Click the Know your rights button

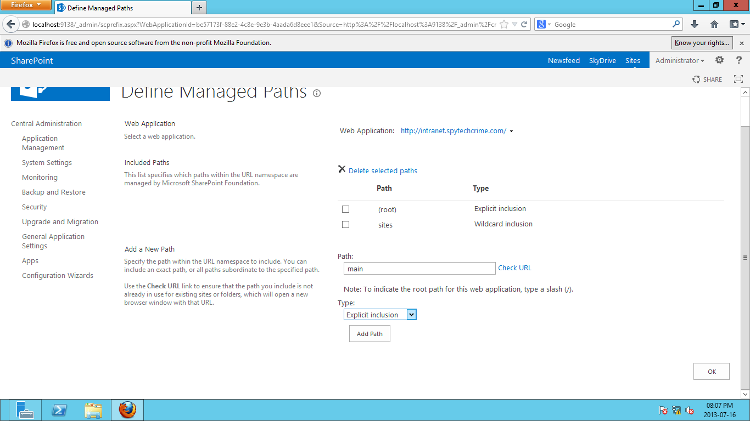click(702, 43)
